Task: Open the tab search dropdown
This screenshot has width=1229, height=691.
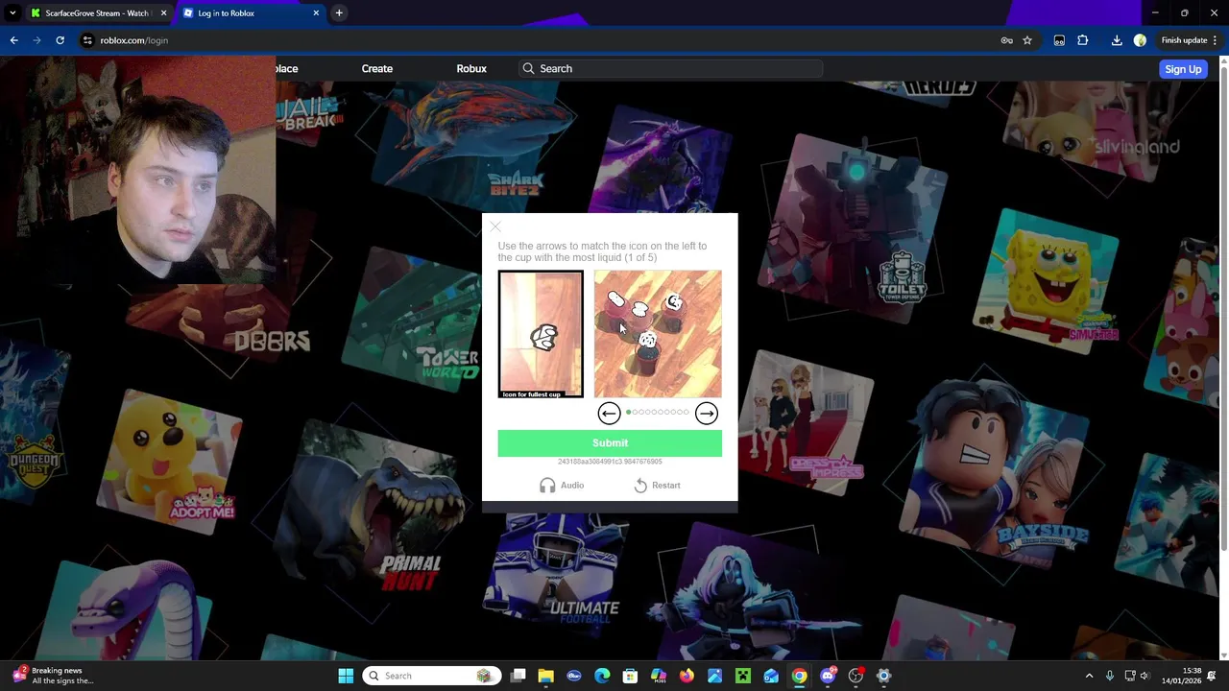Action: click(12, 13)
